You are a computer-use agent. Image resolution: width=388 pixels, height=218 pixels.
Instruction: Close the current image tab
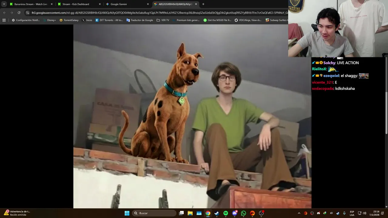[196, 4]
